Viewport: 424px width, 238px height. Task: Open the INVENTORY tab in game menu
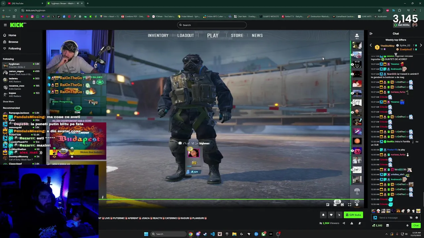point(158,35)
